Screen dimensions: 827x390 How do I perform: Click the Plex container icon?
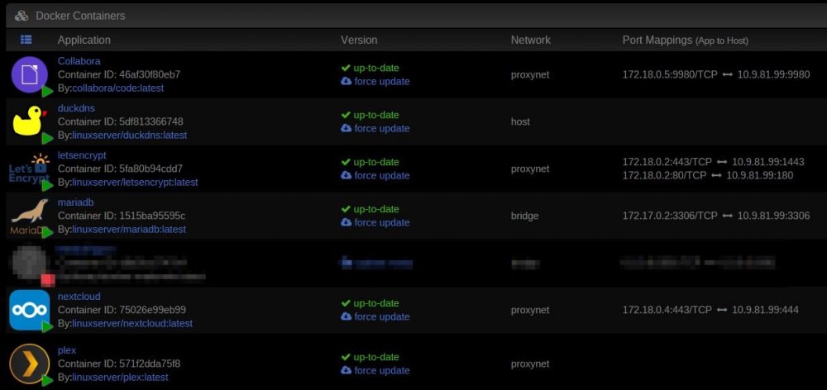(30, 364)
